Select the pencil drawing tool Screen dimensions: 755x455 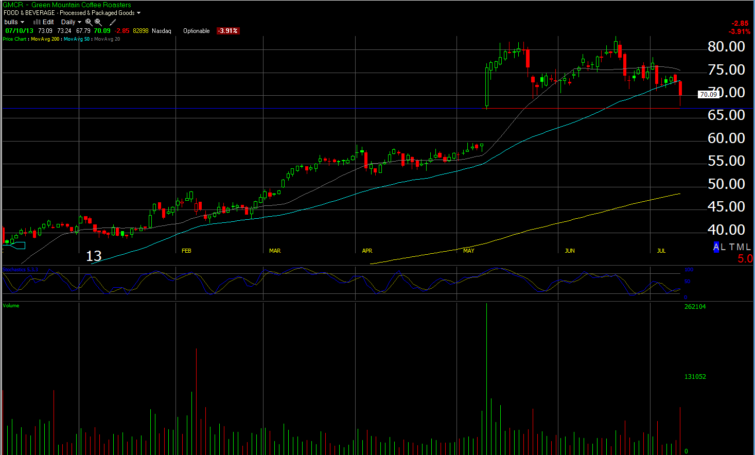click(113, 22)
